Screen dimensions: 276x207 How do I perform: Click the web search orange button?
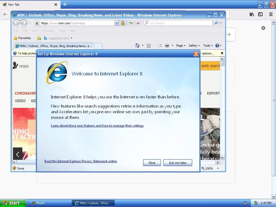click(x=210, y=66)
